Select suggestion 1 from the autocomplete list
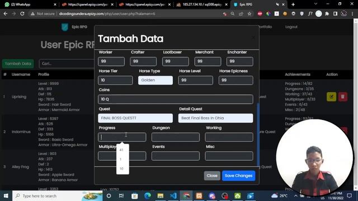 (121, 159)
